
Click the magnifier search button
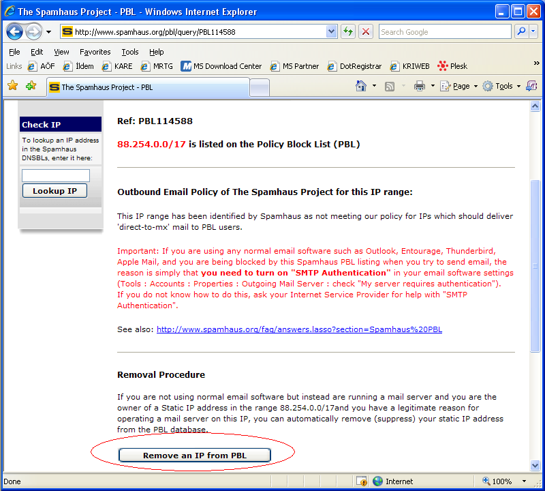[x=521, y=31]
